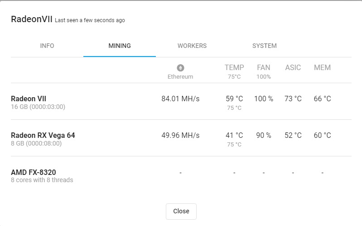Click the TEMP column header
362x226 pixels.
pos(234,67)
